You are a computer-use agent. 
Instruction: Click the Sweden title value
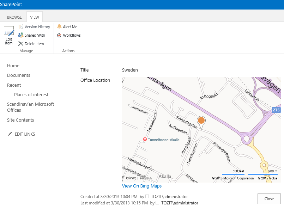pyautogui.click(x=130, y=70)
